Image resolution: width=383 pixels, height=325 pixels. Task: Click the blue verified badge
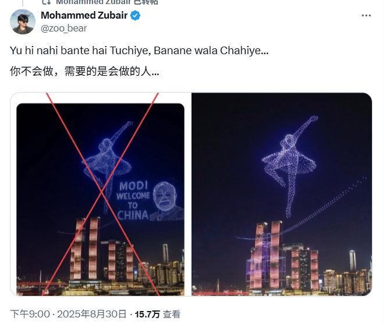coord(135,16)
